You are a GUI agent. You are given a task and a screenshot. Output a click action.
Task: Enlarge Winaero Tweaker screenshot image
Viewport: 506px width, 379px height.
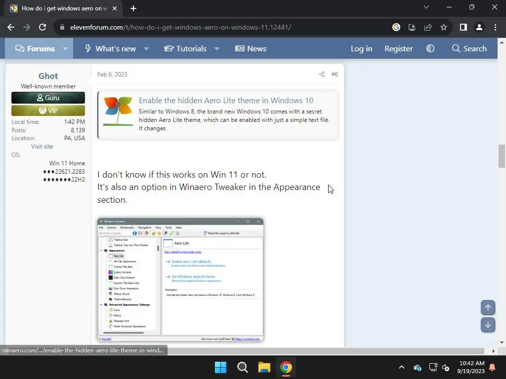[x=180, y=279]
